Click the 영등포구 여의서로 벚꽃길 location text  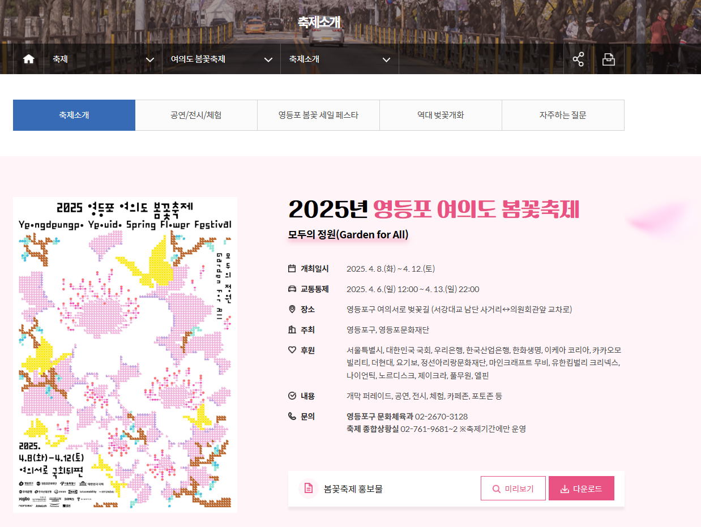(x=459, y=309)
